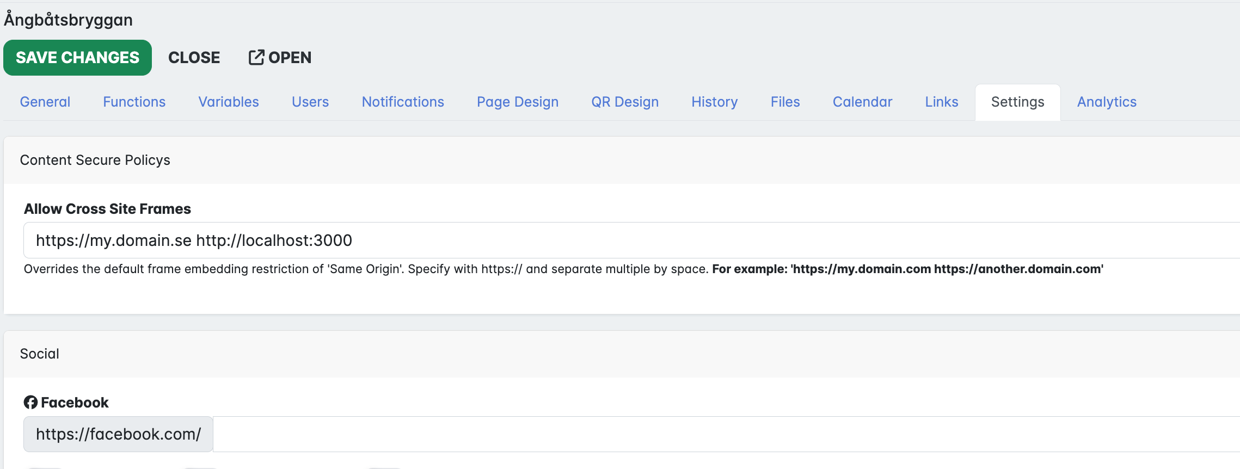Click the https://facebook.com/ prefix label
The width and height of the screenshot is (1240, 469).
pyautogui.click(x=118, y=434)
